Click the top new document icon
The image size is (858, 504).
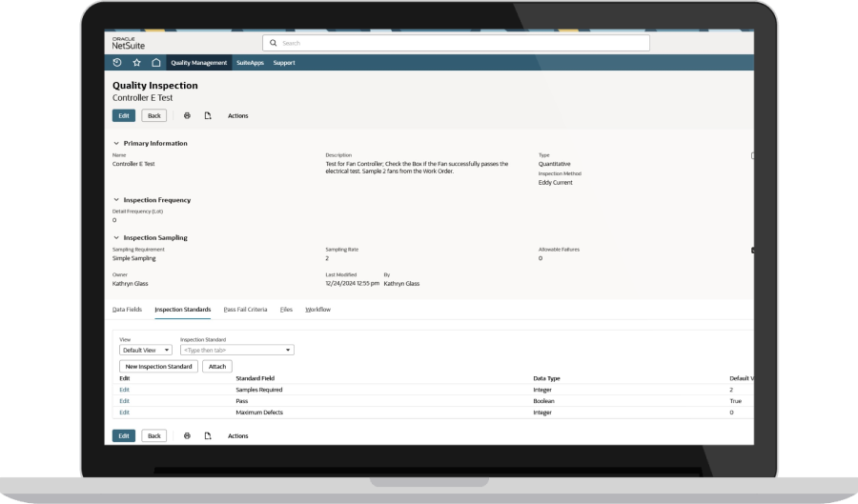pos(207,116)
